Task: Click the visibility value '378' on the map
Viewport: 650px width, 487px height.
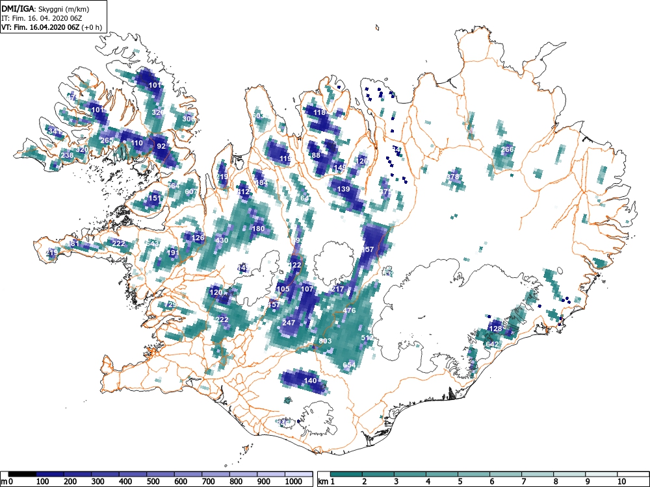Action: [452, 177]
